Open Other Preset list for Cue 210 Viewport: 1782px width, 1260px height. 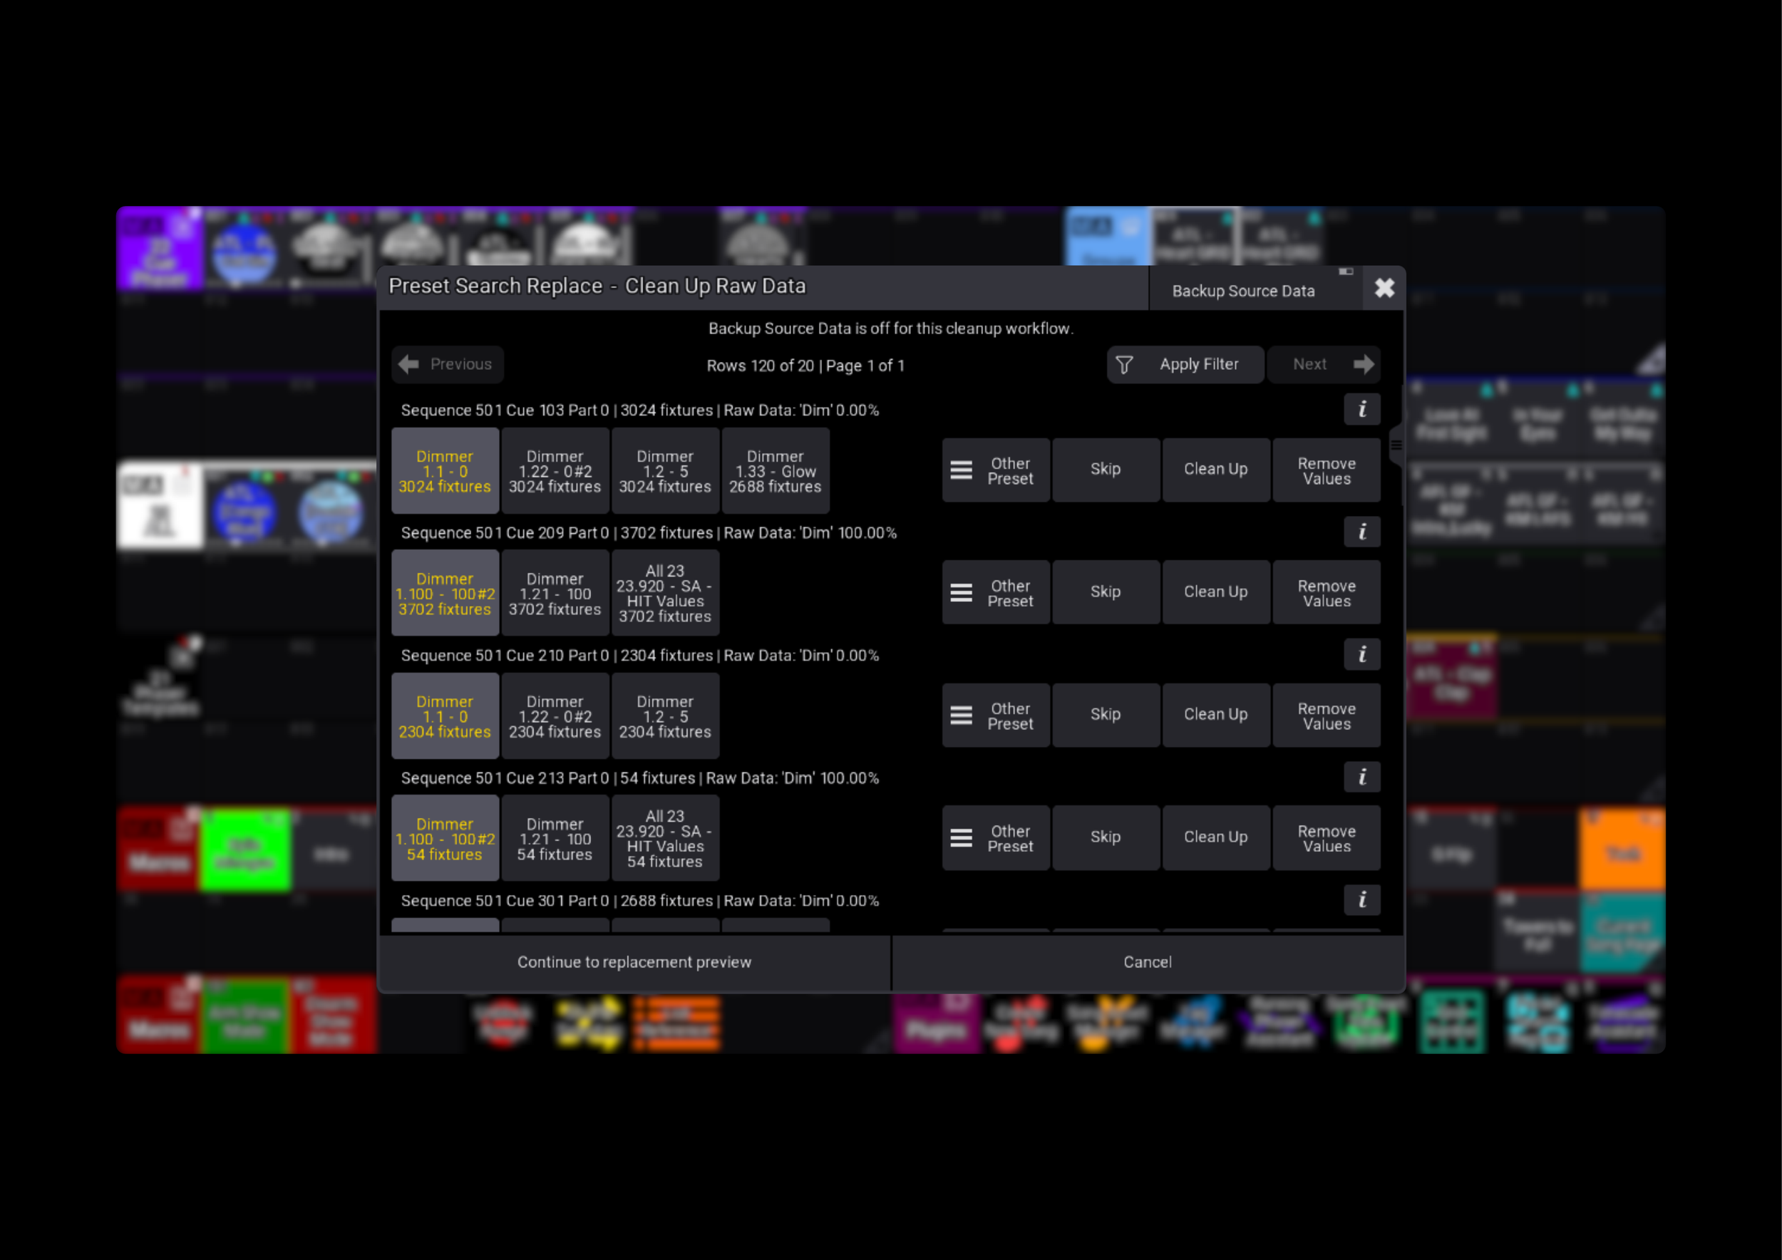click(996, 716)
